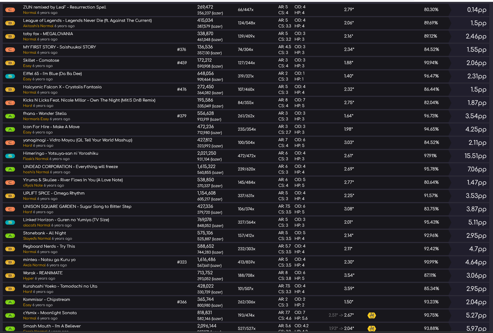Viewport: 493px width, 333px height.
Task: Click the B grade badge for Skillet - Comatose
Action: 10,63
